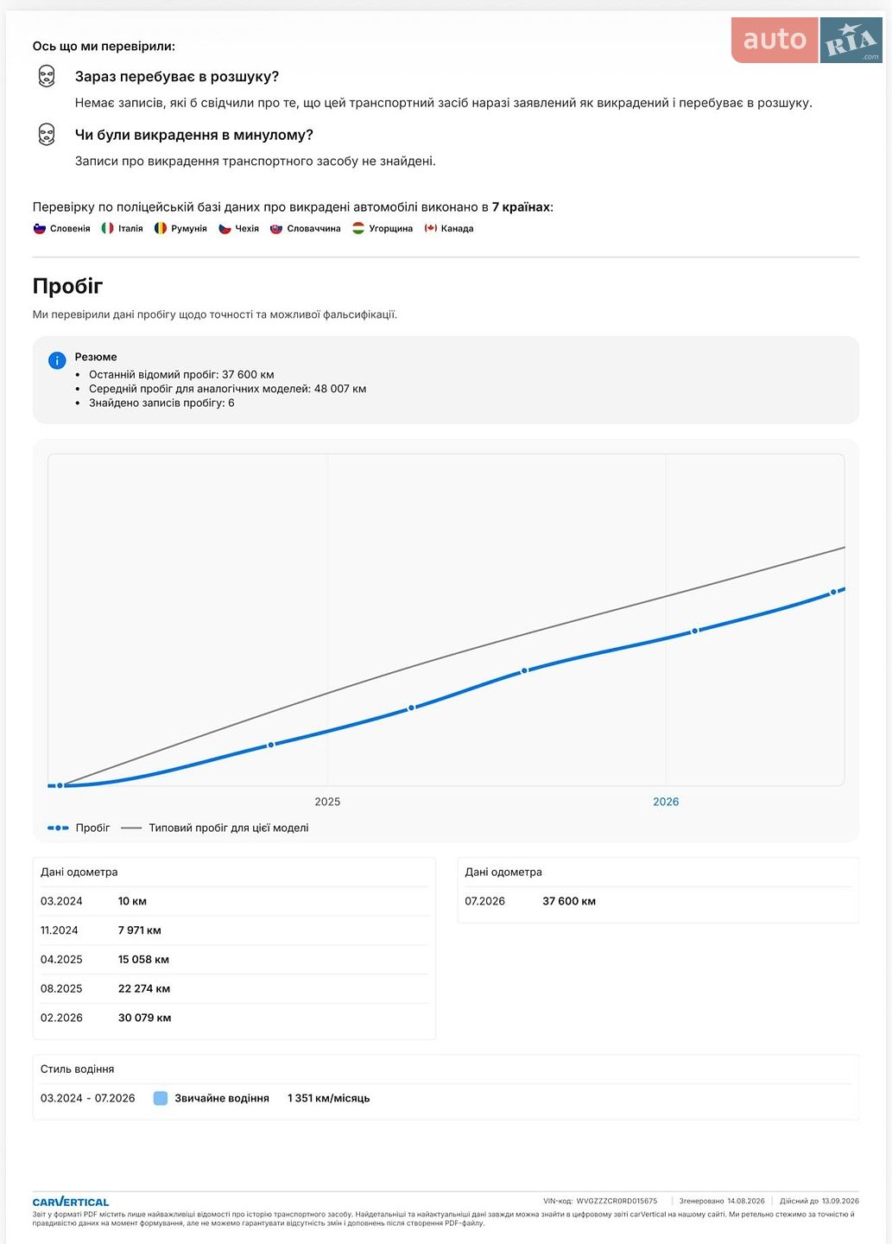Viewport: 892px width, 1244px height.
Task: Click the Canada flag icon
Action: click(430, 228)
